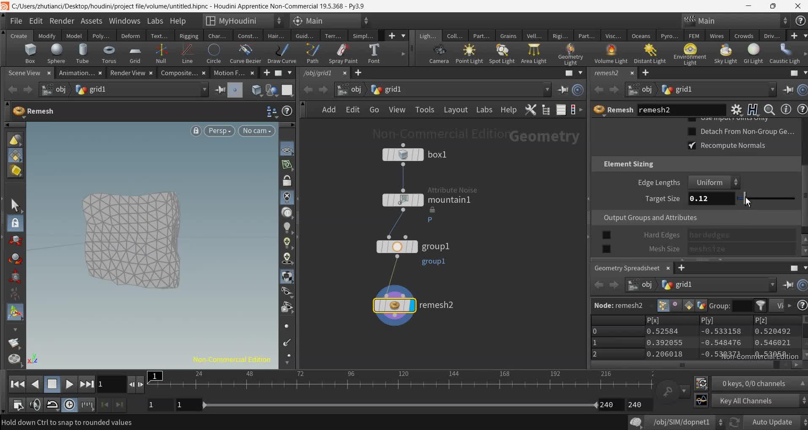Toggle the Recompute Normals checkbox
The image size is (808, 430).
pyautogui.click(x=692, y=145)
